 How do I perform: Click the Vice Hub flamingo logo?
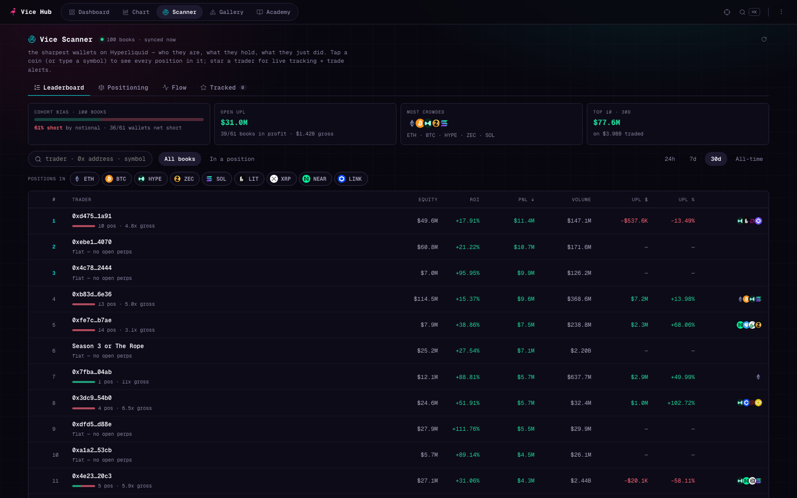[x=13, y=11]
